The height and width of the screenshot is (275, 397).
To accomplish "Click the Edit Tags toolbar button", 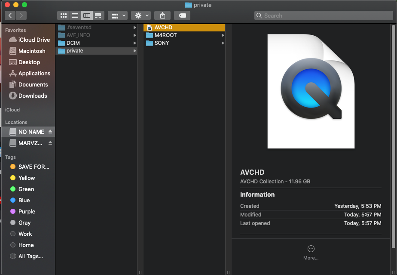I will coord(182,15).
